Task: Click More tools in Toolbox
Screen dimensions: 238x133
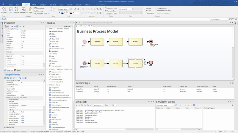Action: point(67,26)
